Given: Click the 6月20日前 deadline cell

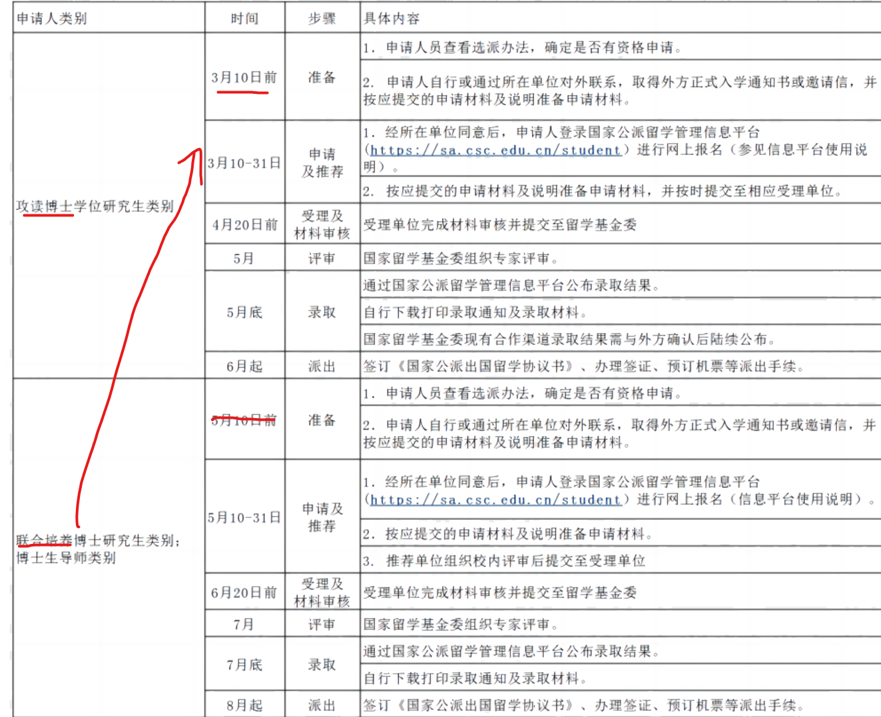Looking at the screenshot, I should click(x=244, y=593).
